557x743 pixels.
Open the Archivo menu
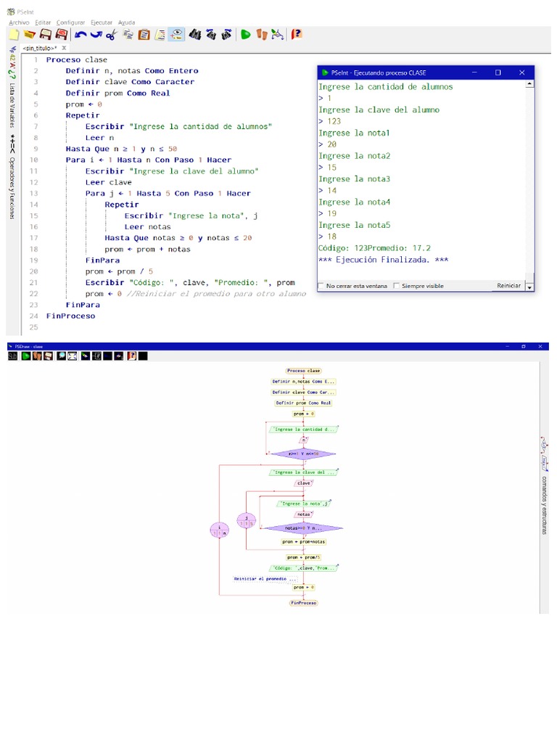[19, 22]
